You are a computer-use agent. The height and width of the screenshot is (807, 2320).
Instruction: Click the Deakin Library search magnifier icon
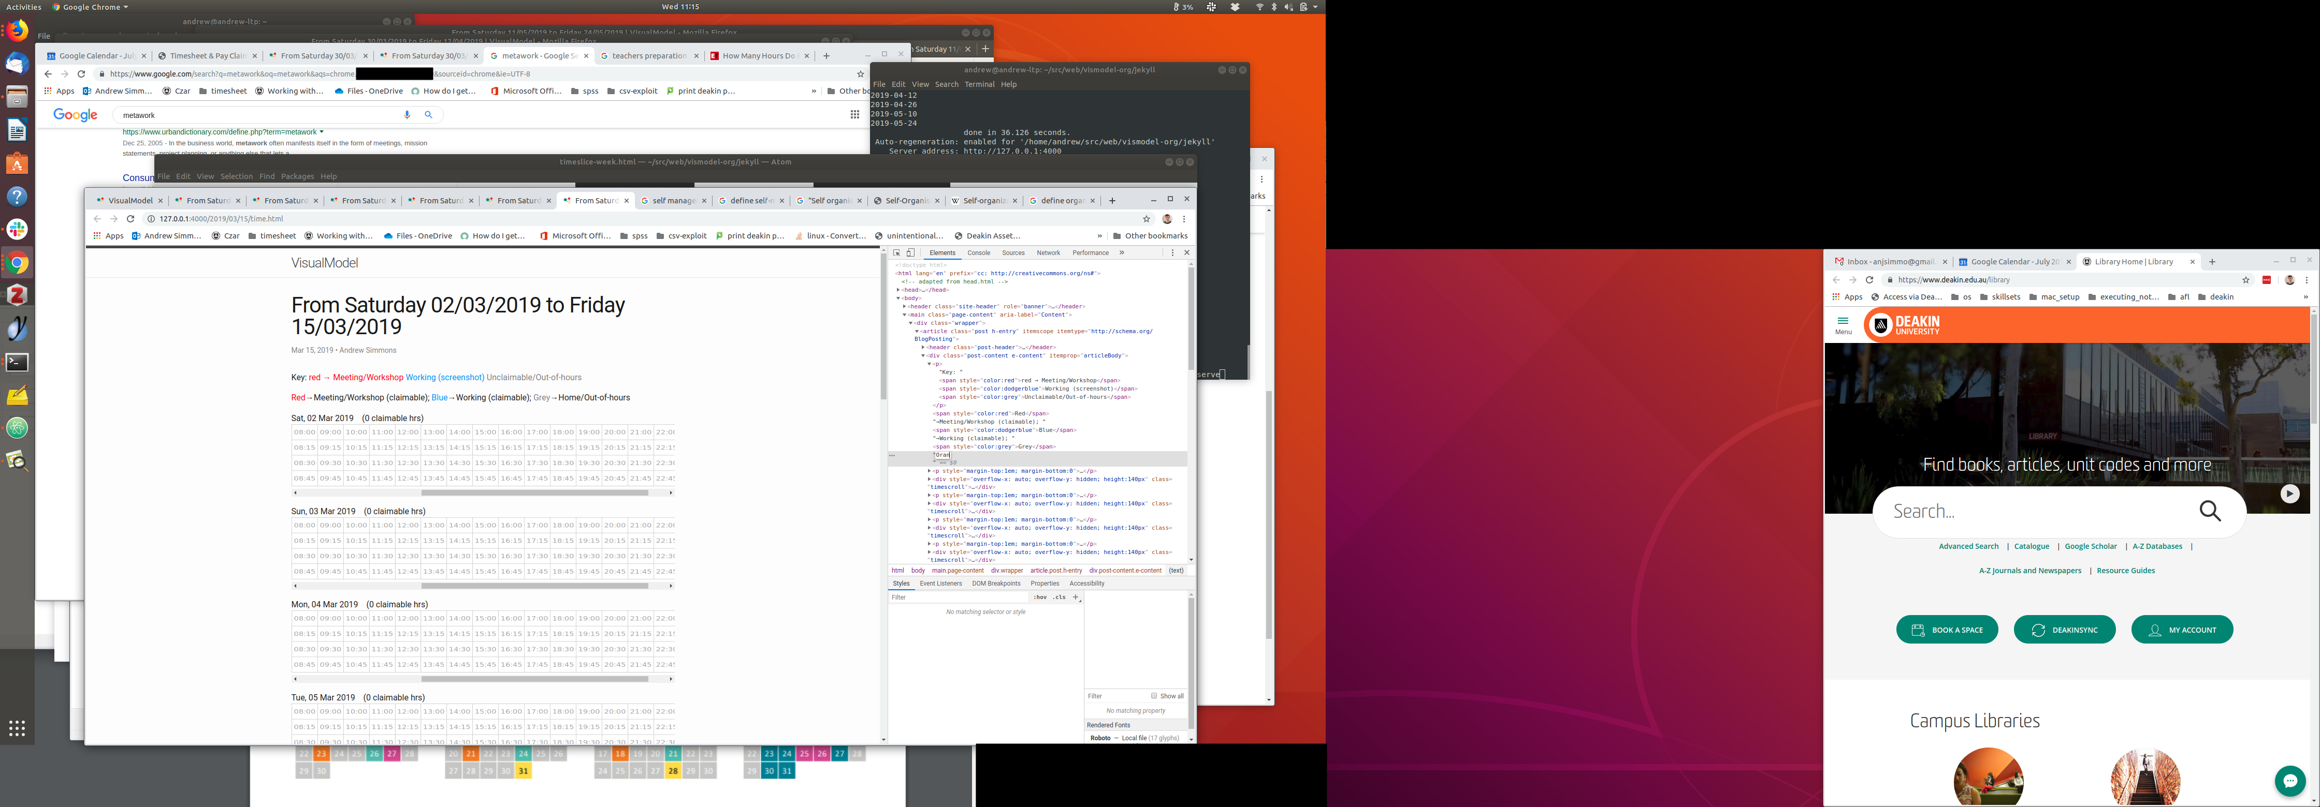tap(2210, 511)
